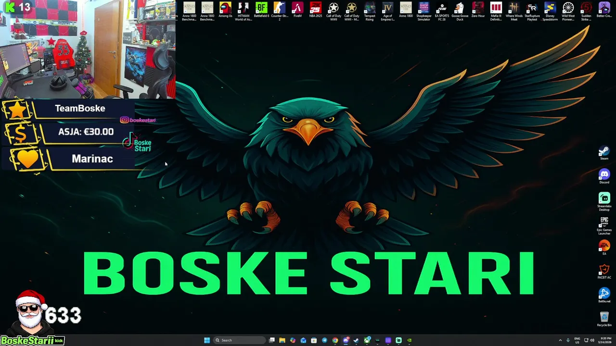Screen dimensions: 616x346
Task: Open the Where Winds Meet shortcut
Action: point(514,11)
